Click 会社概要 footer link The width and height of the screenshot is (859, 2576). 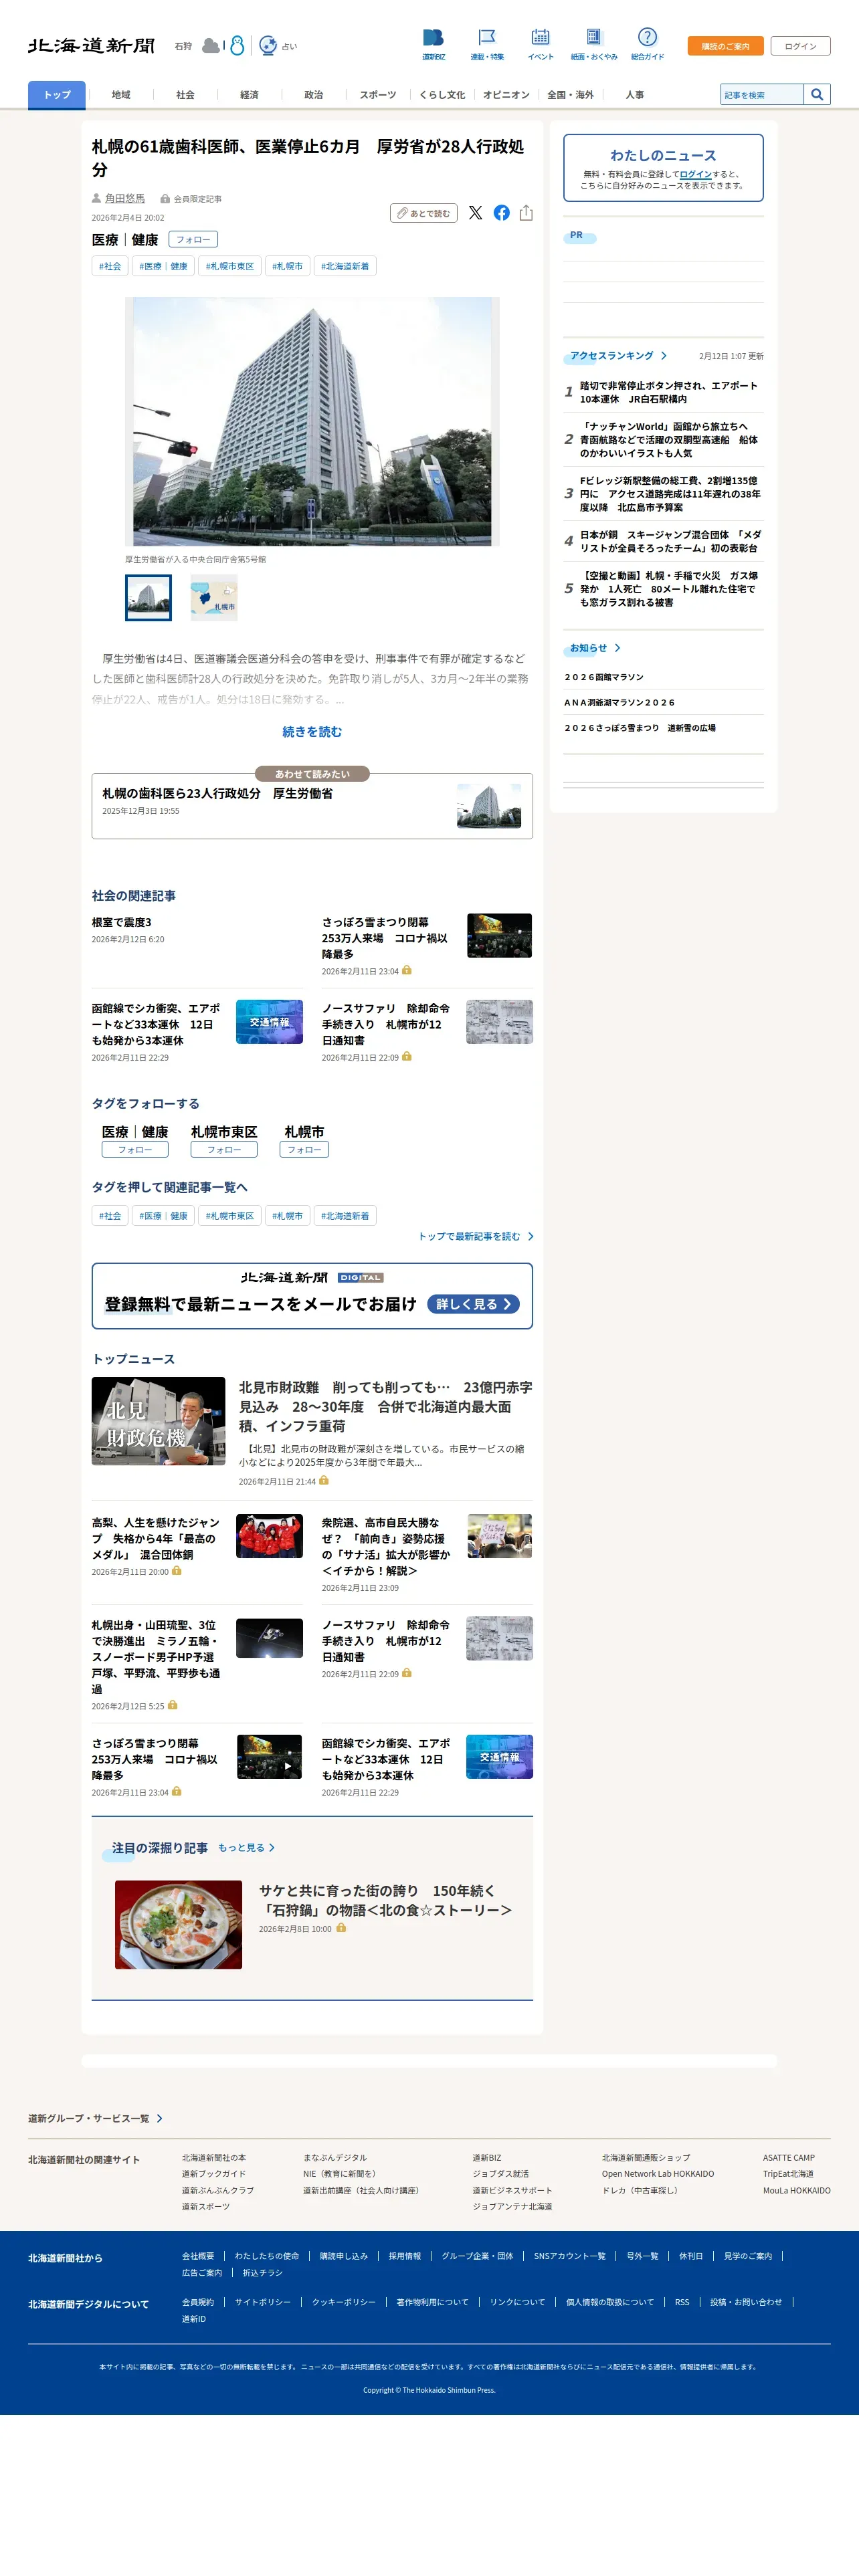(x=198, y=2256)
